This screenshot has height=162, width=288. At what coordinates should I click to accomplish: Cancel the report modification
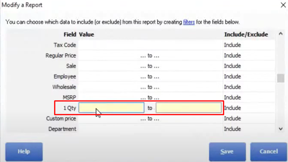point(269,151)
